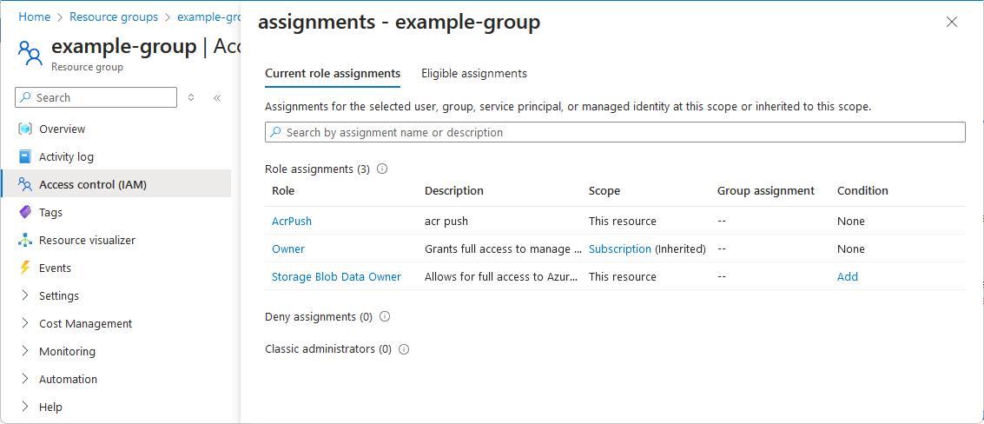Click info icon next to Deny assignments
Screen dimensions: 984x424
click(x=385, y=316)
